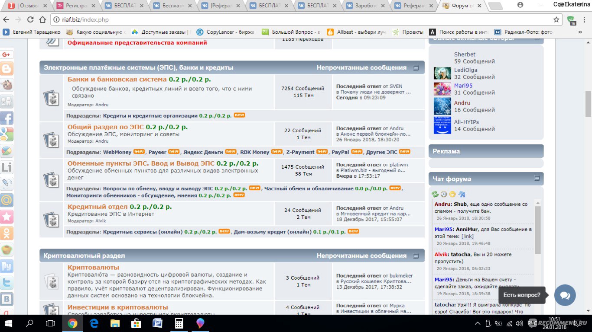Open Непрочитанные сообщения in Криптовалютный раздел header
The width and height of the screenshot is (592, 332).
point(361,256)
